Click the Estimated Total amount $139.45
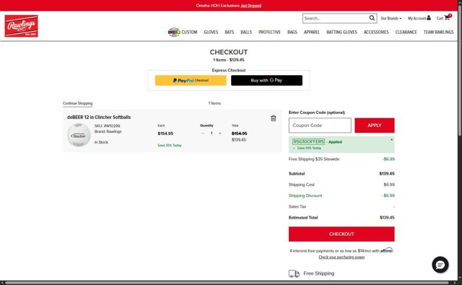Screen dimensions: 462x285 point(387,218)
